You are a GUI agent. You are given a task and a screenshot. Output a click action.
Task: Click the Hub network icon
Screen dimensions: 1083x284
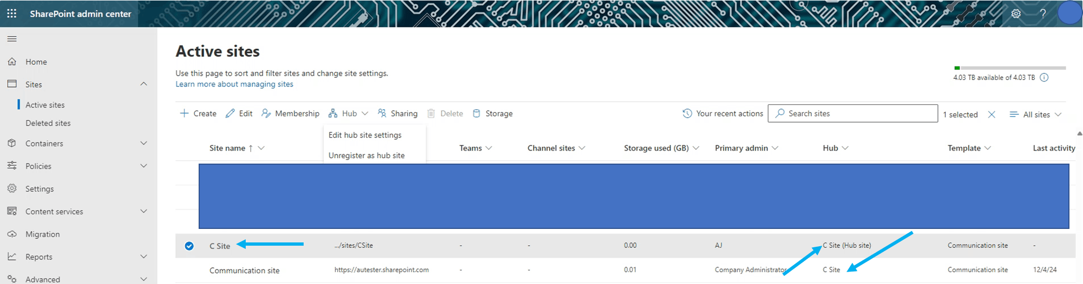(333, 113)
